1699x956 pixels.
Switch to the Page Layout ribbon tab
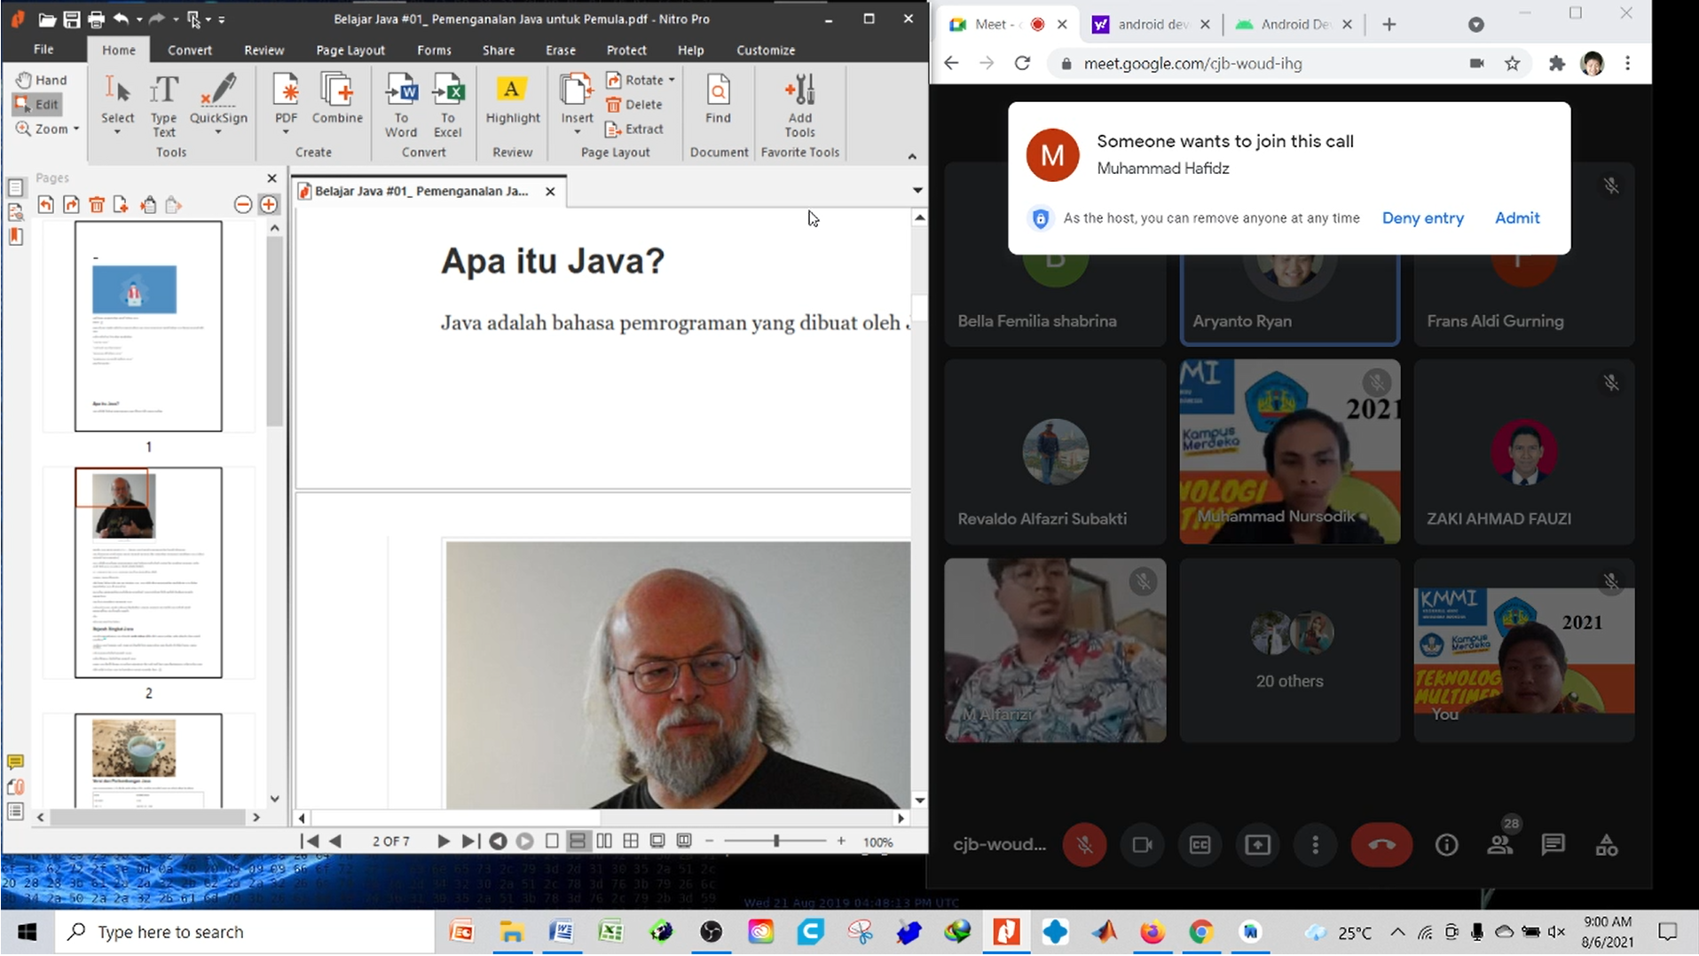[x=350, y=51]
